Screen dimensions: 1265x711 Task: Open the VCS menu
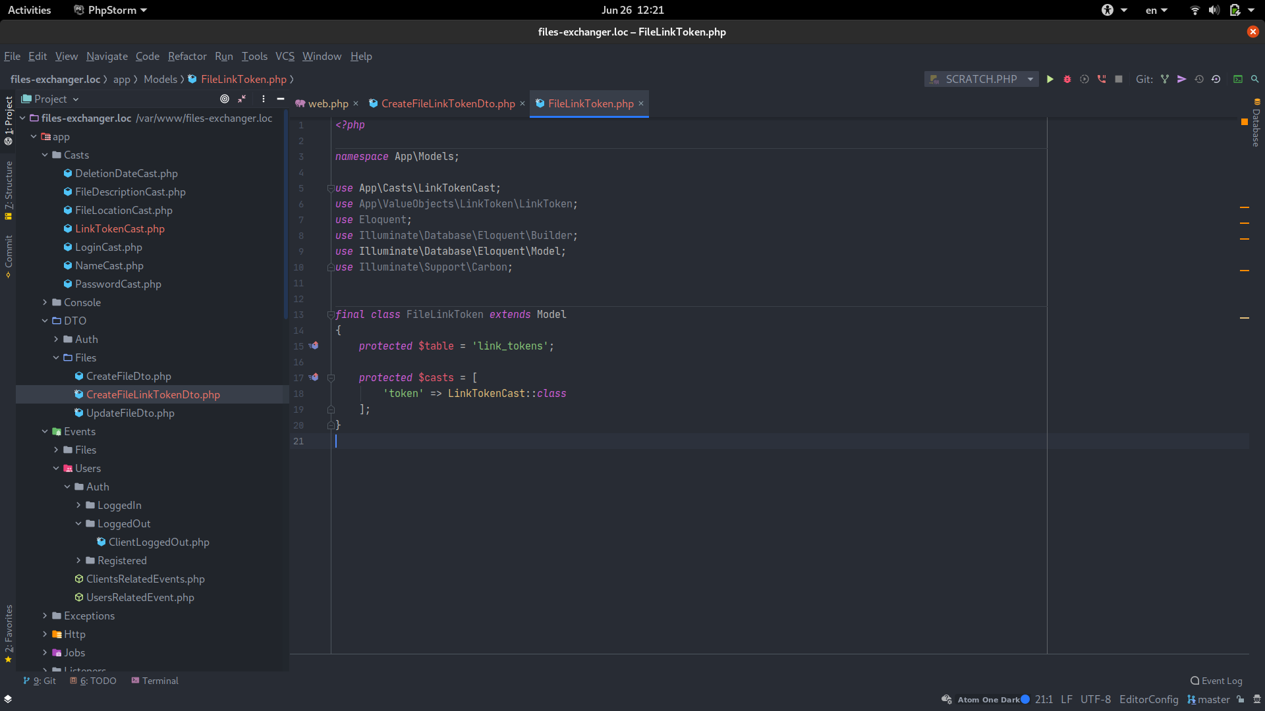285,56
